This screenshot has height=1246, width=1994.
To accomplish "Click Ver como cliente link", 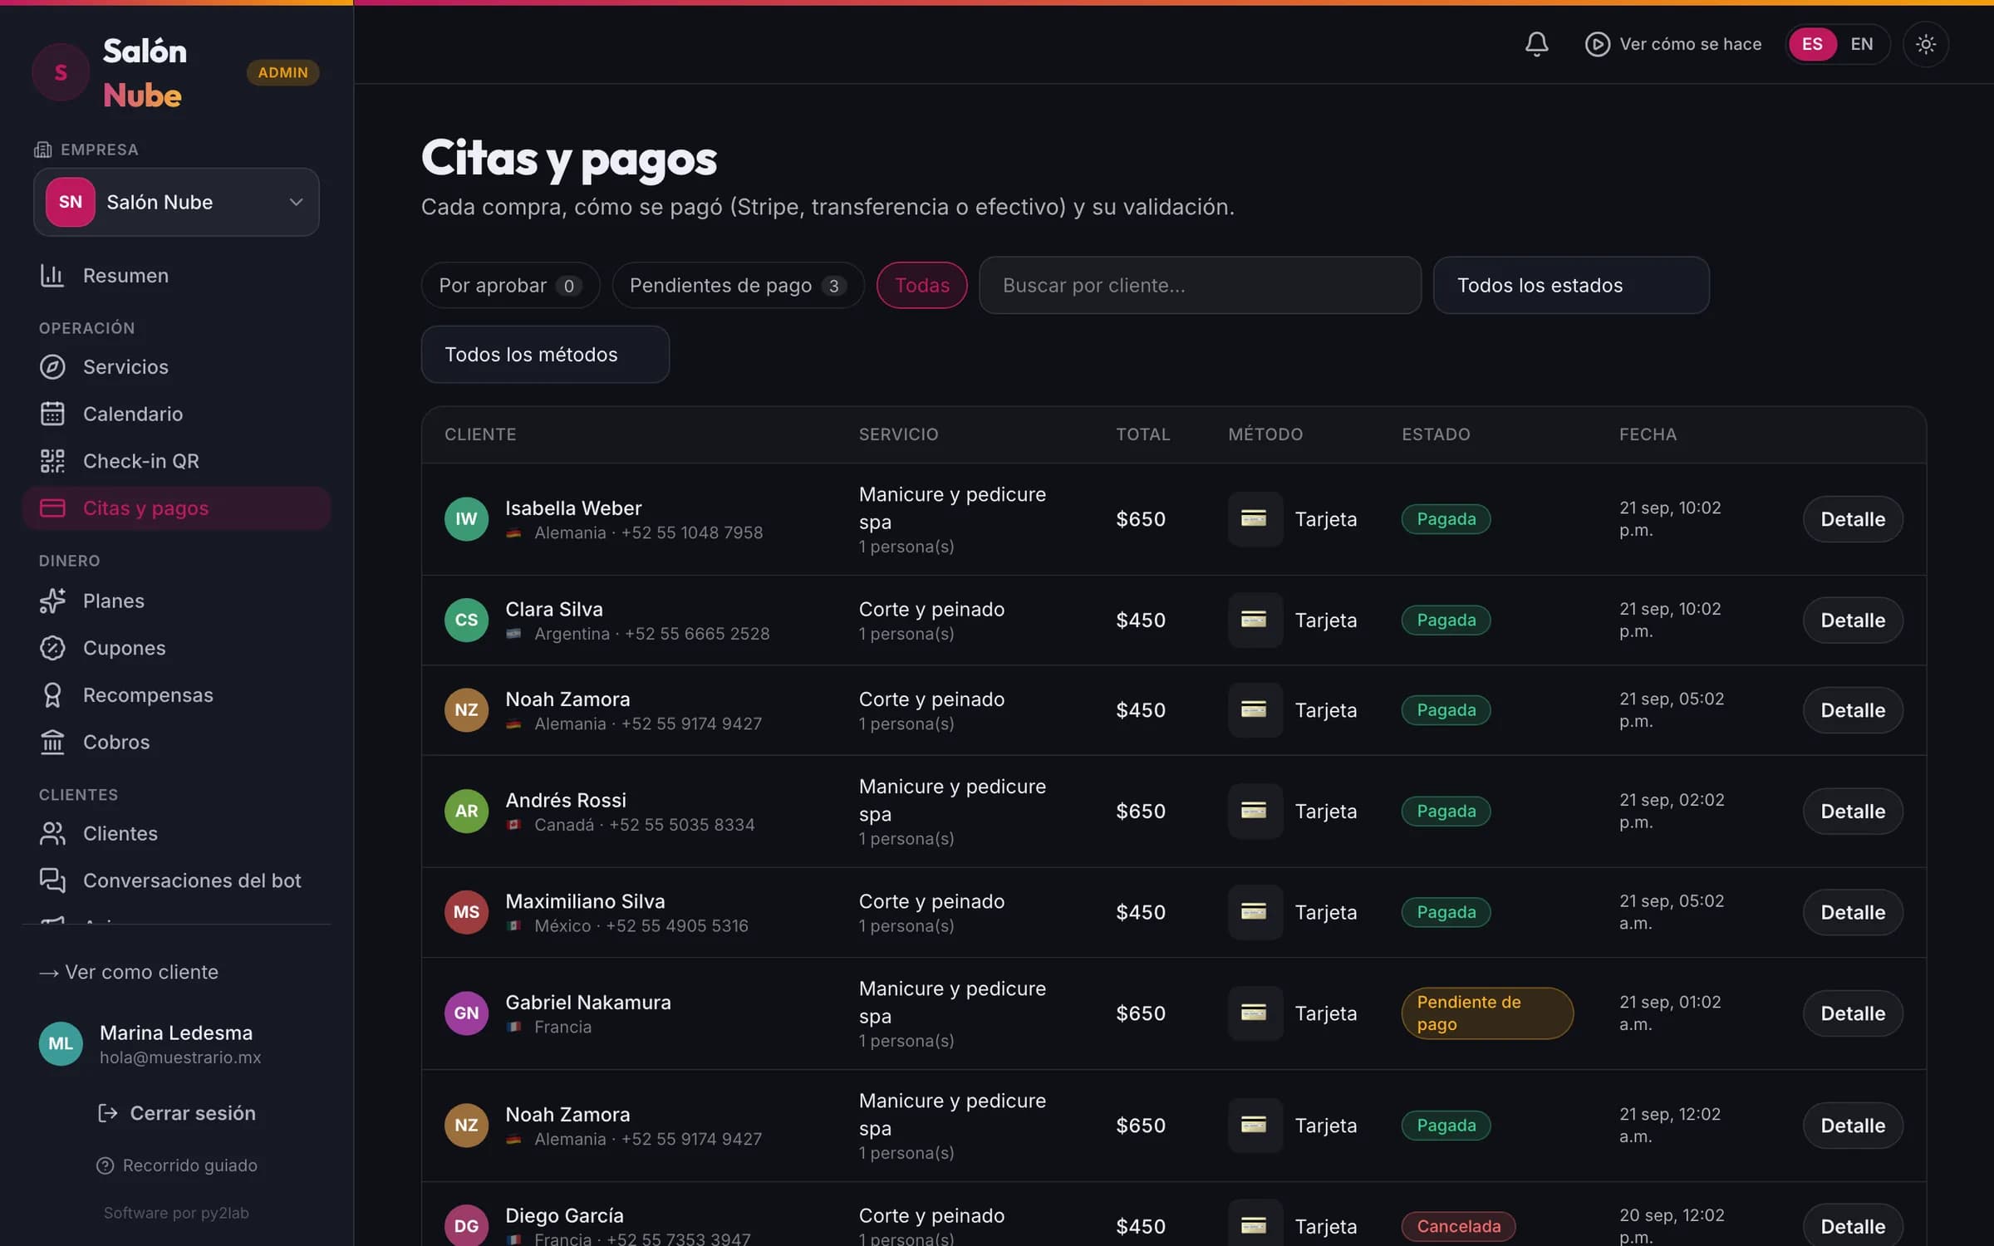I will coord(129,972).
